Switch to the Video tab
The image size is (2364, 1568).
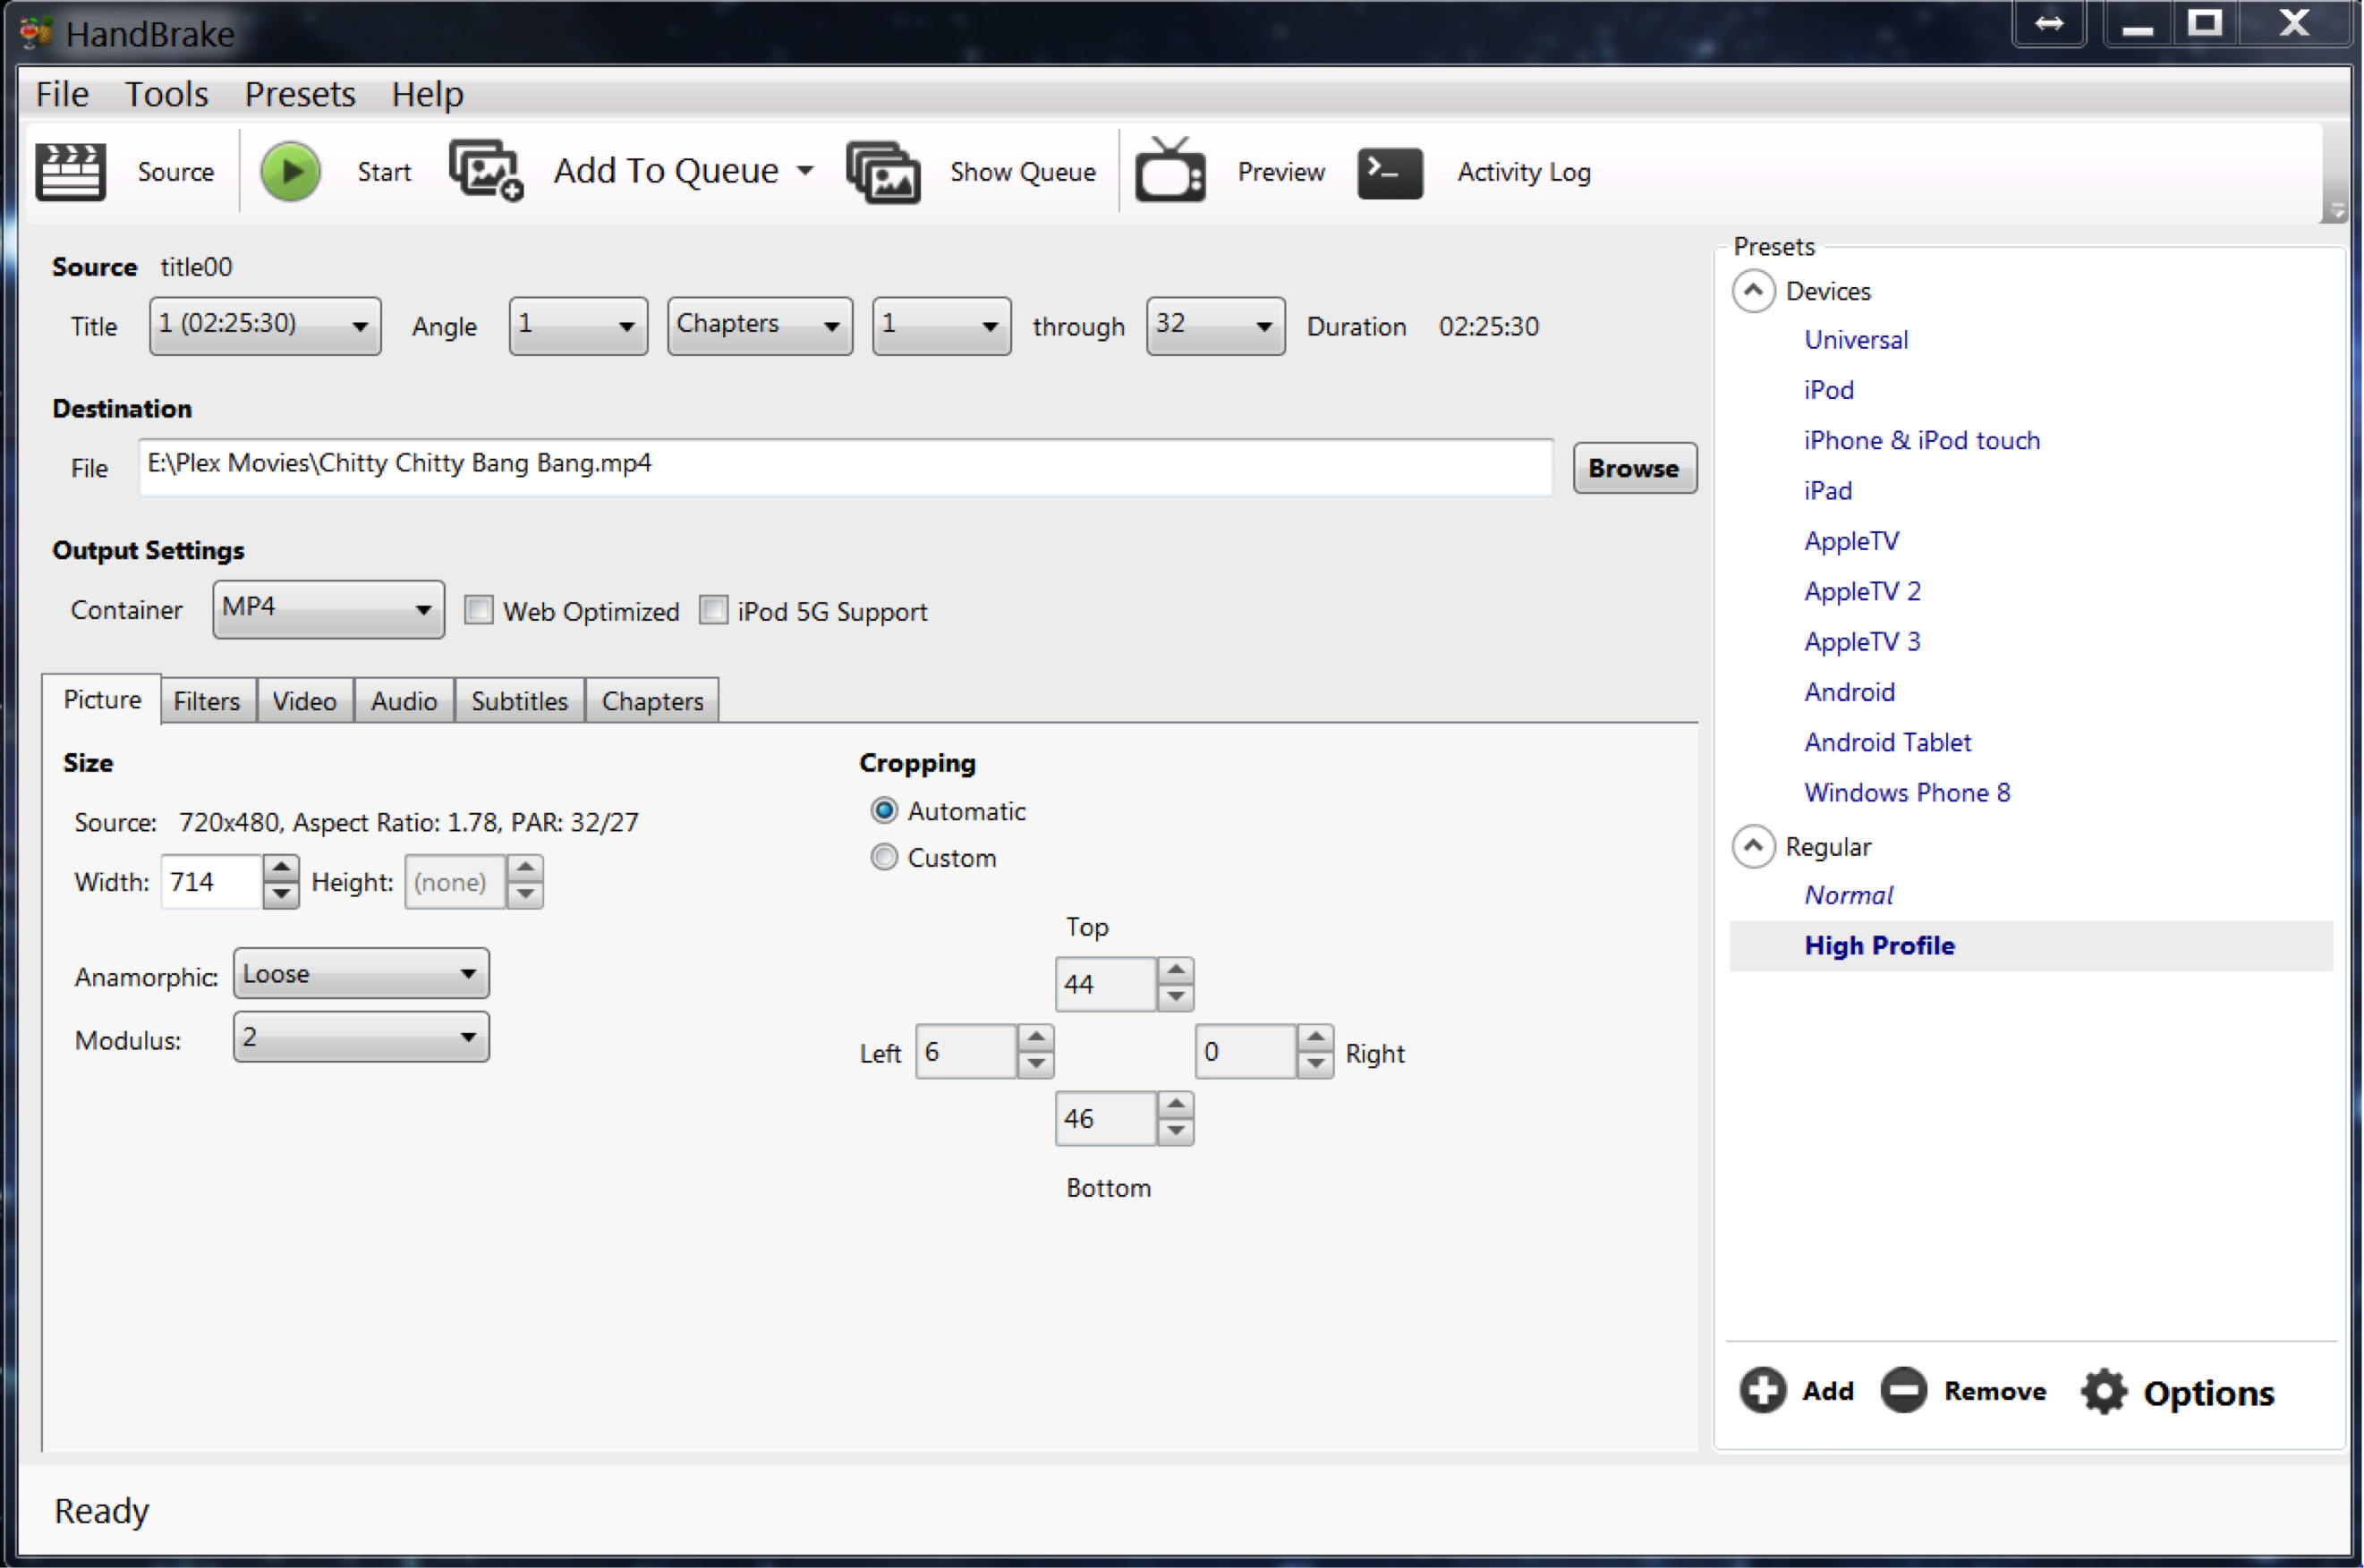coord(304,701)
